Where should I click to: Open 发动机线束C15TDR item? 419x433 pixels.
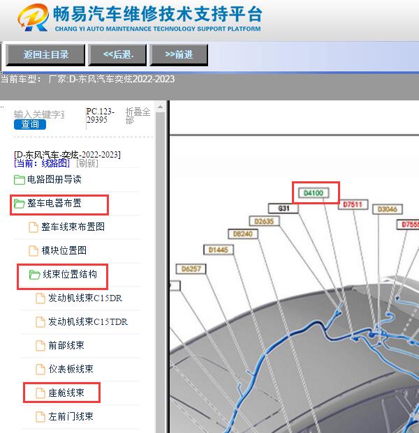click(x=88, y=321)
